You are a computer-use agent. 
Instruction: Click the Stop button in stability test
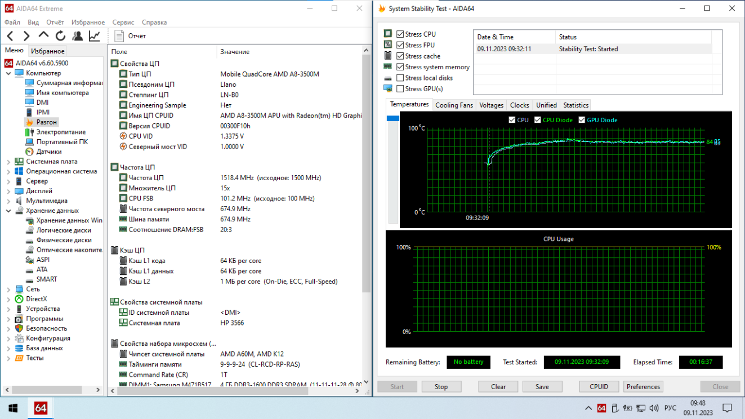click(441, 387)
